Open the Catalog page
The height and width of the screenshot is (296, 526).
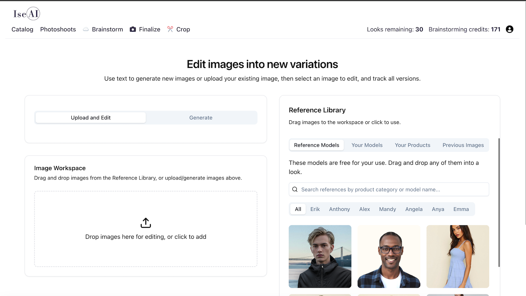[x=22, y=29]
